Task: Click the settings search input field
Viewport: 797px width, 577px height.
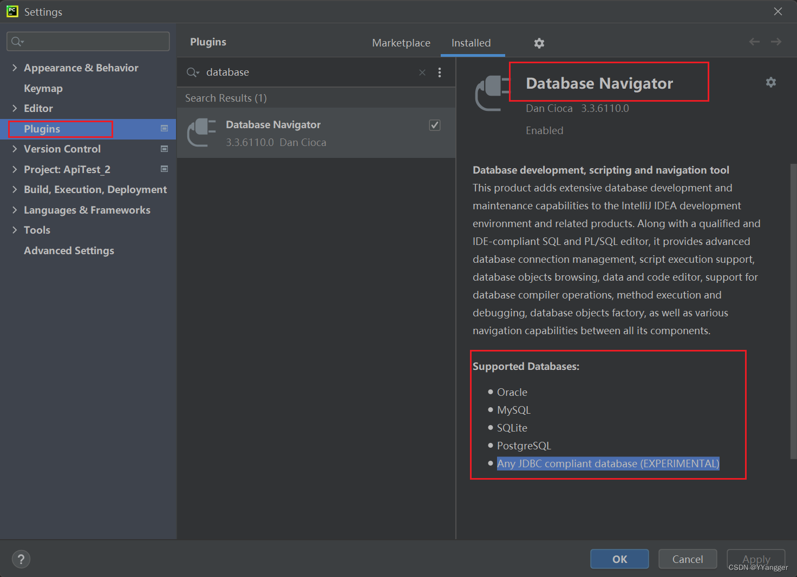Action: point(88,42)
